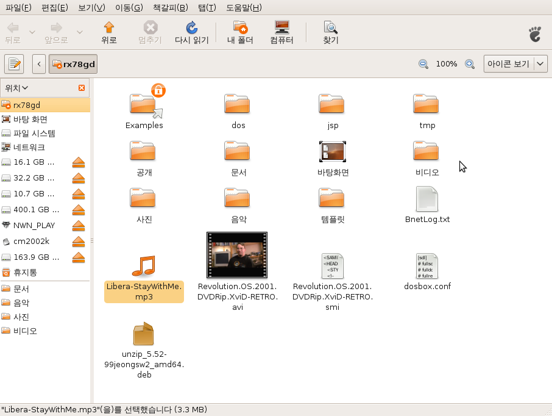Click the path bar scroll-left arrow
The image size is (552, 416).
pyautogui.click(x=39, y=64)
